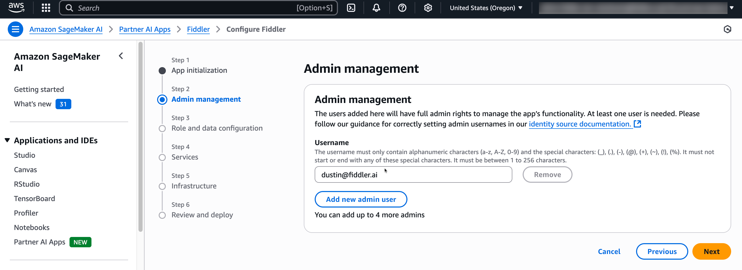The image size is (742, 270).
Task: Open the notifications bell
Action: 376,8
